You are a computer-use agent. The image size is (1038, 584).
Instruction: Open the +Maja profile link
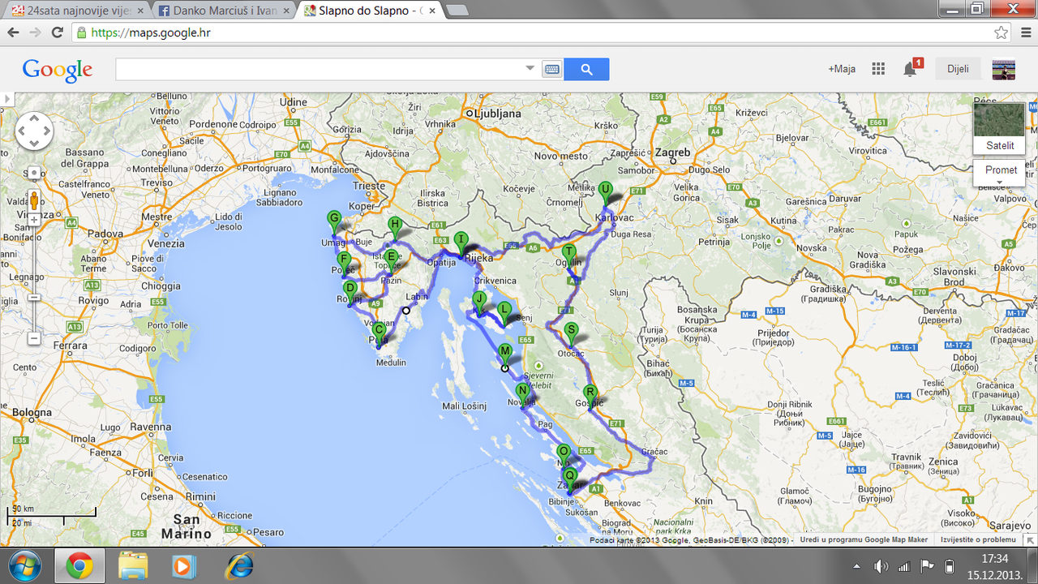(842, 69)
